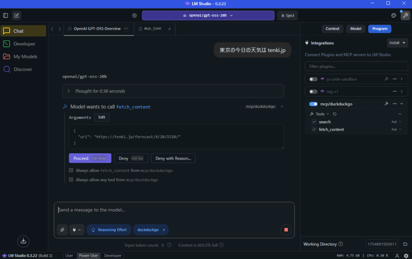Click the Filter plugins search field
This screenshot has height=259, width=412.
356,66
